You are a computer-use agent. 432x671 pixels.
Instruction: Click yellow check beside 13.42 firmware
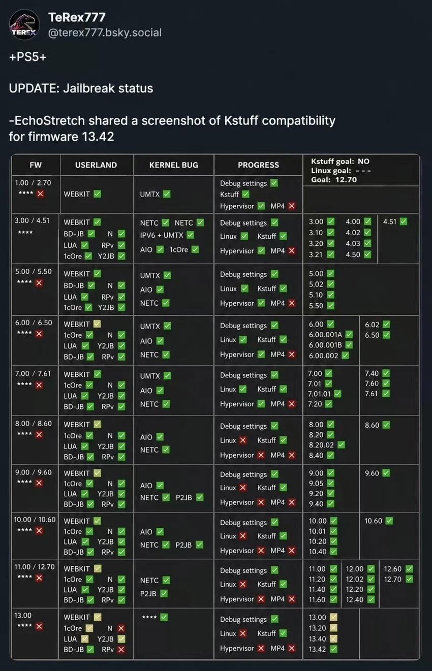(333, 649)
